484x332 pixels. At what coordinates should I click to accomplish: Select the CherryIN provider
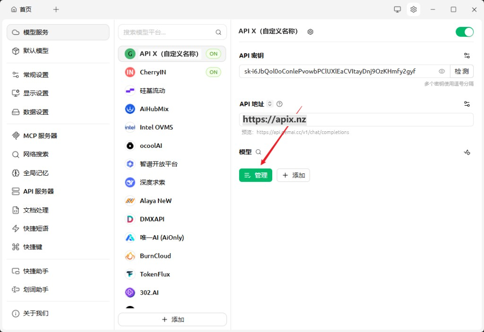pos(172,72)
